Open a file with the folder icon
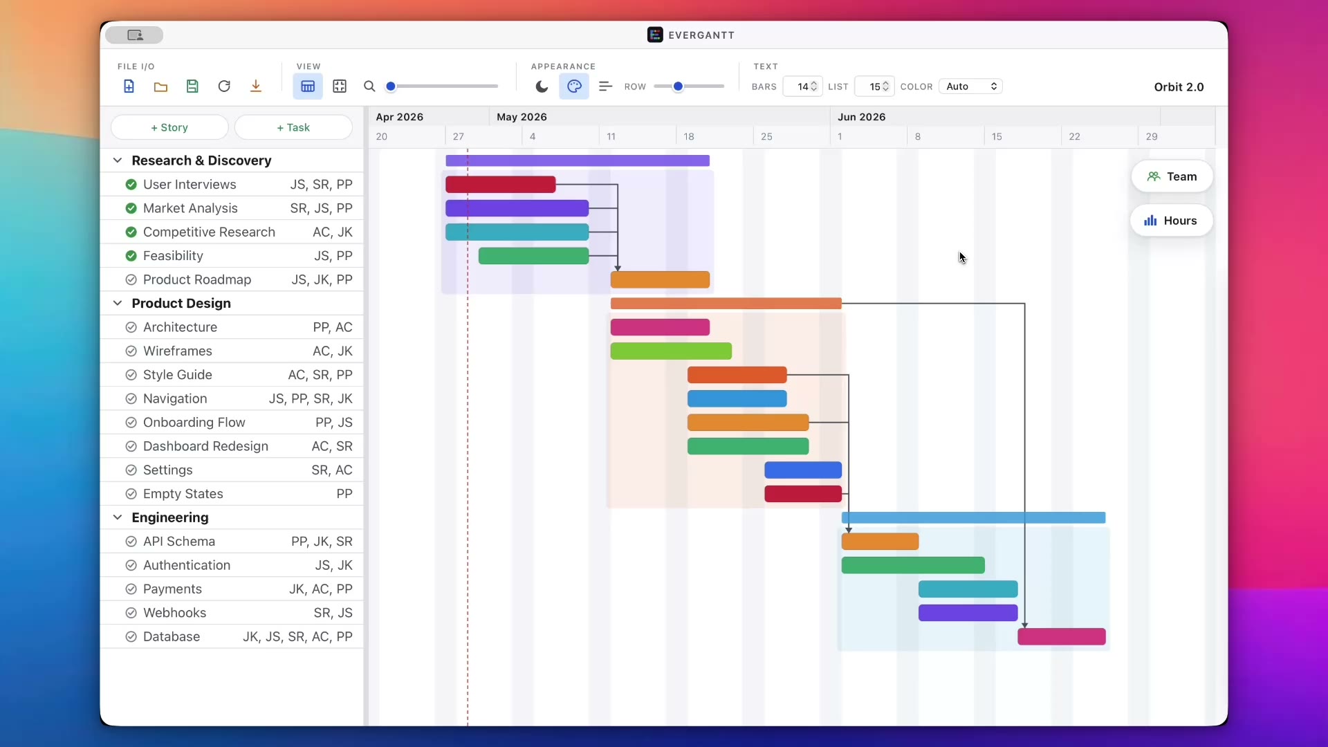Screen dimensions: 1328x747 click(x=160, y=86)
